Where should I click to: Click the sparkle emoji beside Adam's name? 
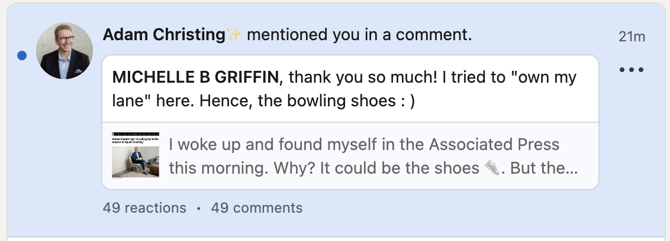(233, 35)
